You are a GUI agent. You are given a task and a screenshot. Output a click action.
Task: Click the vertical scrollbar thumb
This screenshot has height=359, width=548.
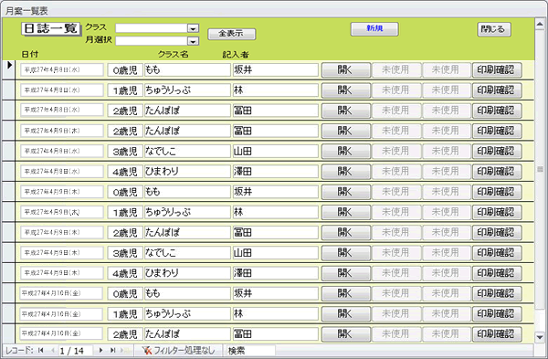(540, 169)
